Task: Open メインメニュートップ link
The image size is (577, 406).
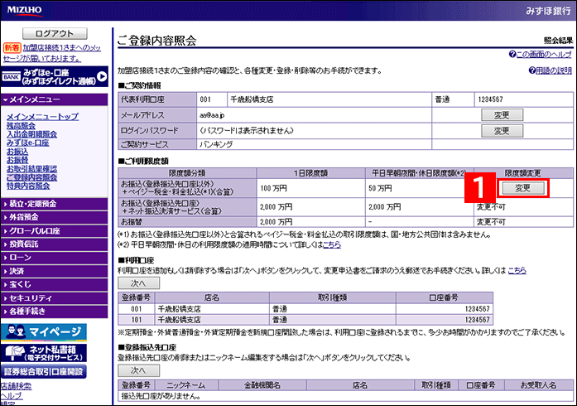Action: [42, 117]
